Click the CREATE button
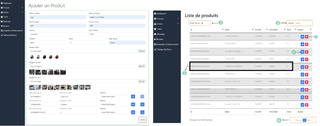Image resolution: width=320 pixels, height=126 pixels. pyautogui.click(x=143, y=120)
